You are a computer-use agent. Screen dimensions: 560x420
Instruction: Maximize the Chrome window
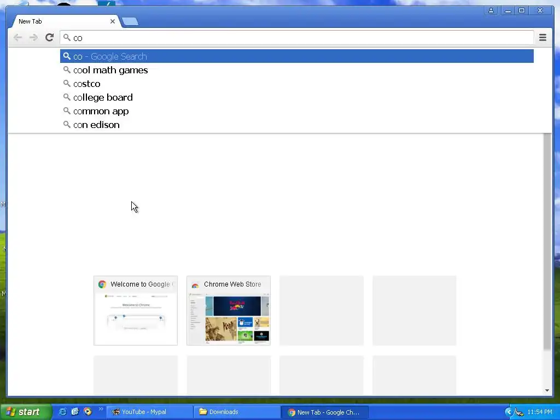[522, 10]
